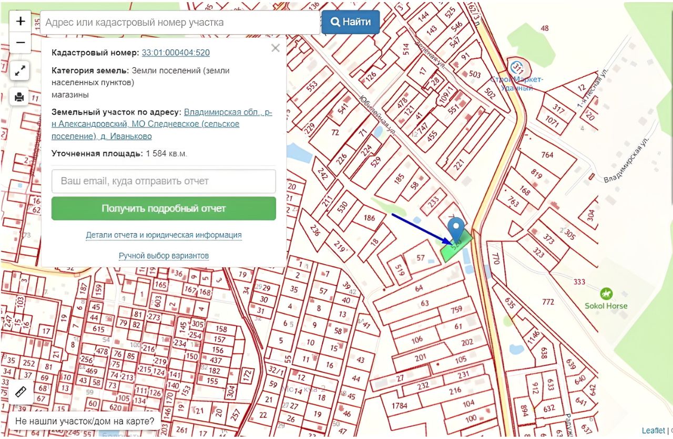Click the Не нашли участок/дом на карте prompt
The height and width of the screenshot is (439, 673).
pyautogui.click(x=85, y=421)
